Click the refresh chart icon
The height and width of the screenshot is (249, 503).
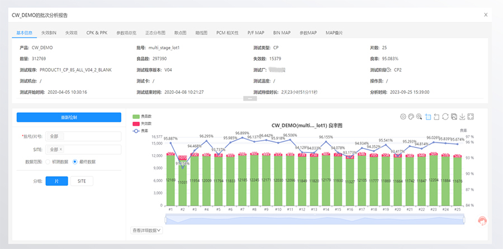click(445, 117)
